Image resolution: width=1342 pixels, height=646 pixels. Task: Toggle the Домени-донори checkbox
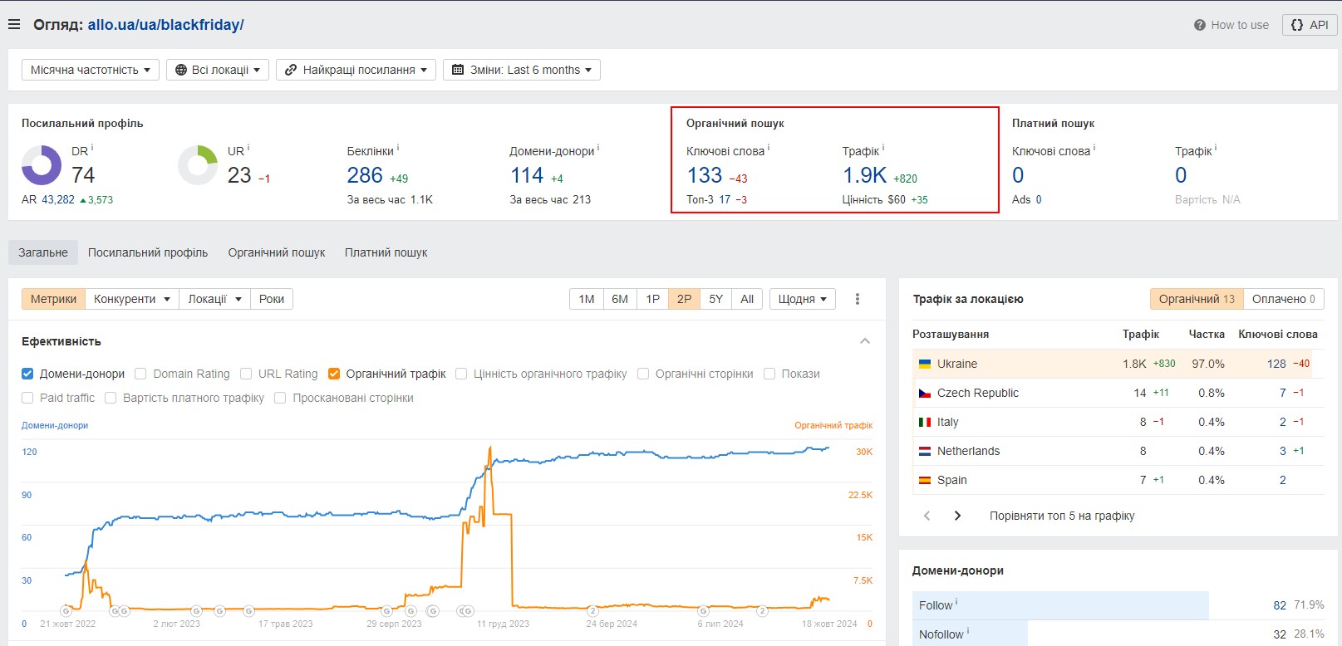tap(27, 374)
